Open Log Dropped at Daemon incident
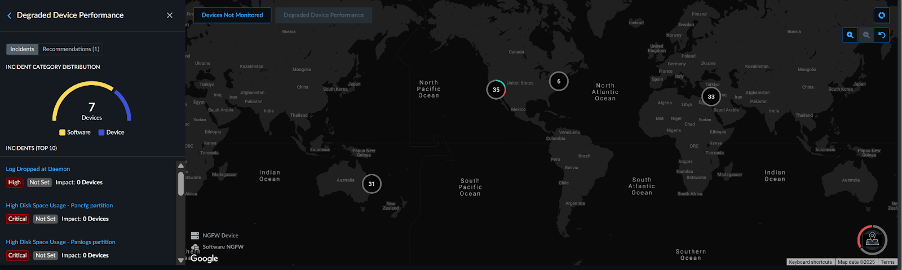Viewport: 902px width, 270px height. tap(38, 169)
